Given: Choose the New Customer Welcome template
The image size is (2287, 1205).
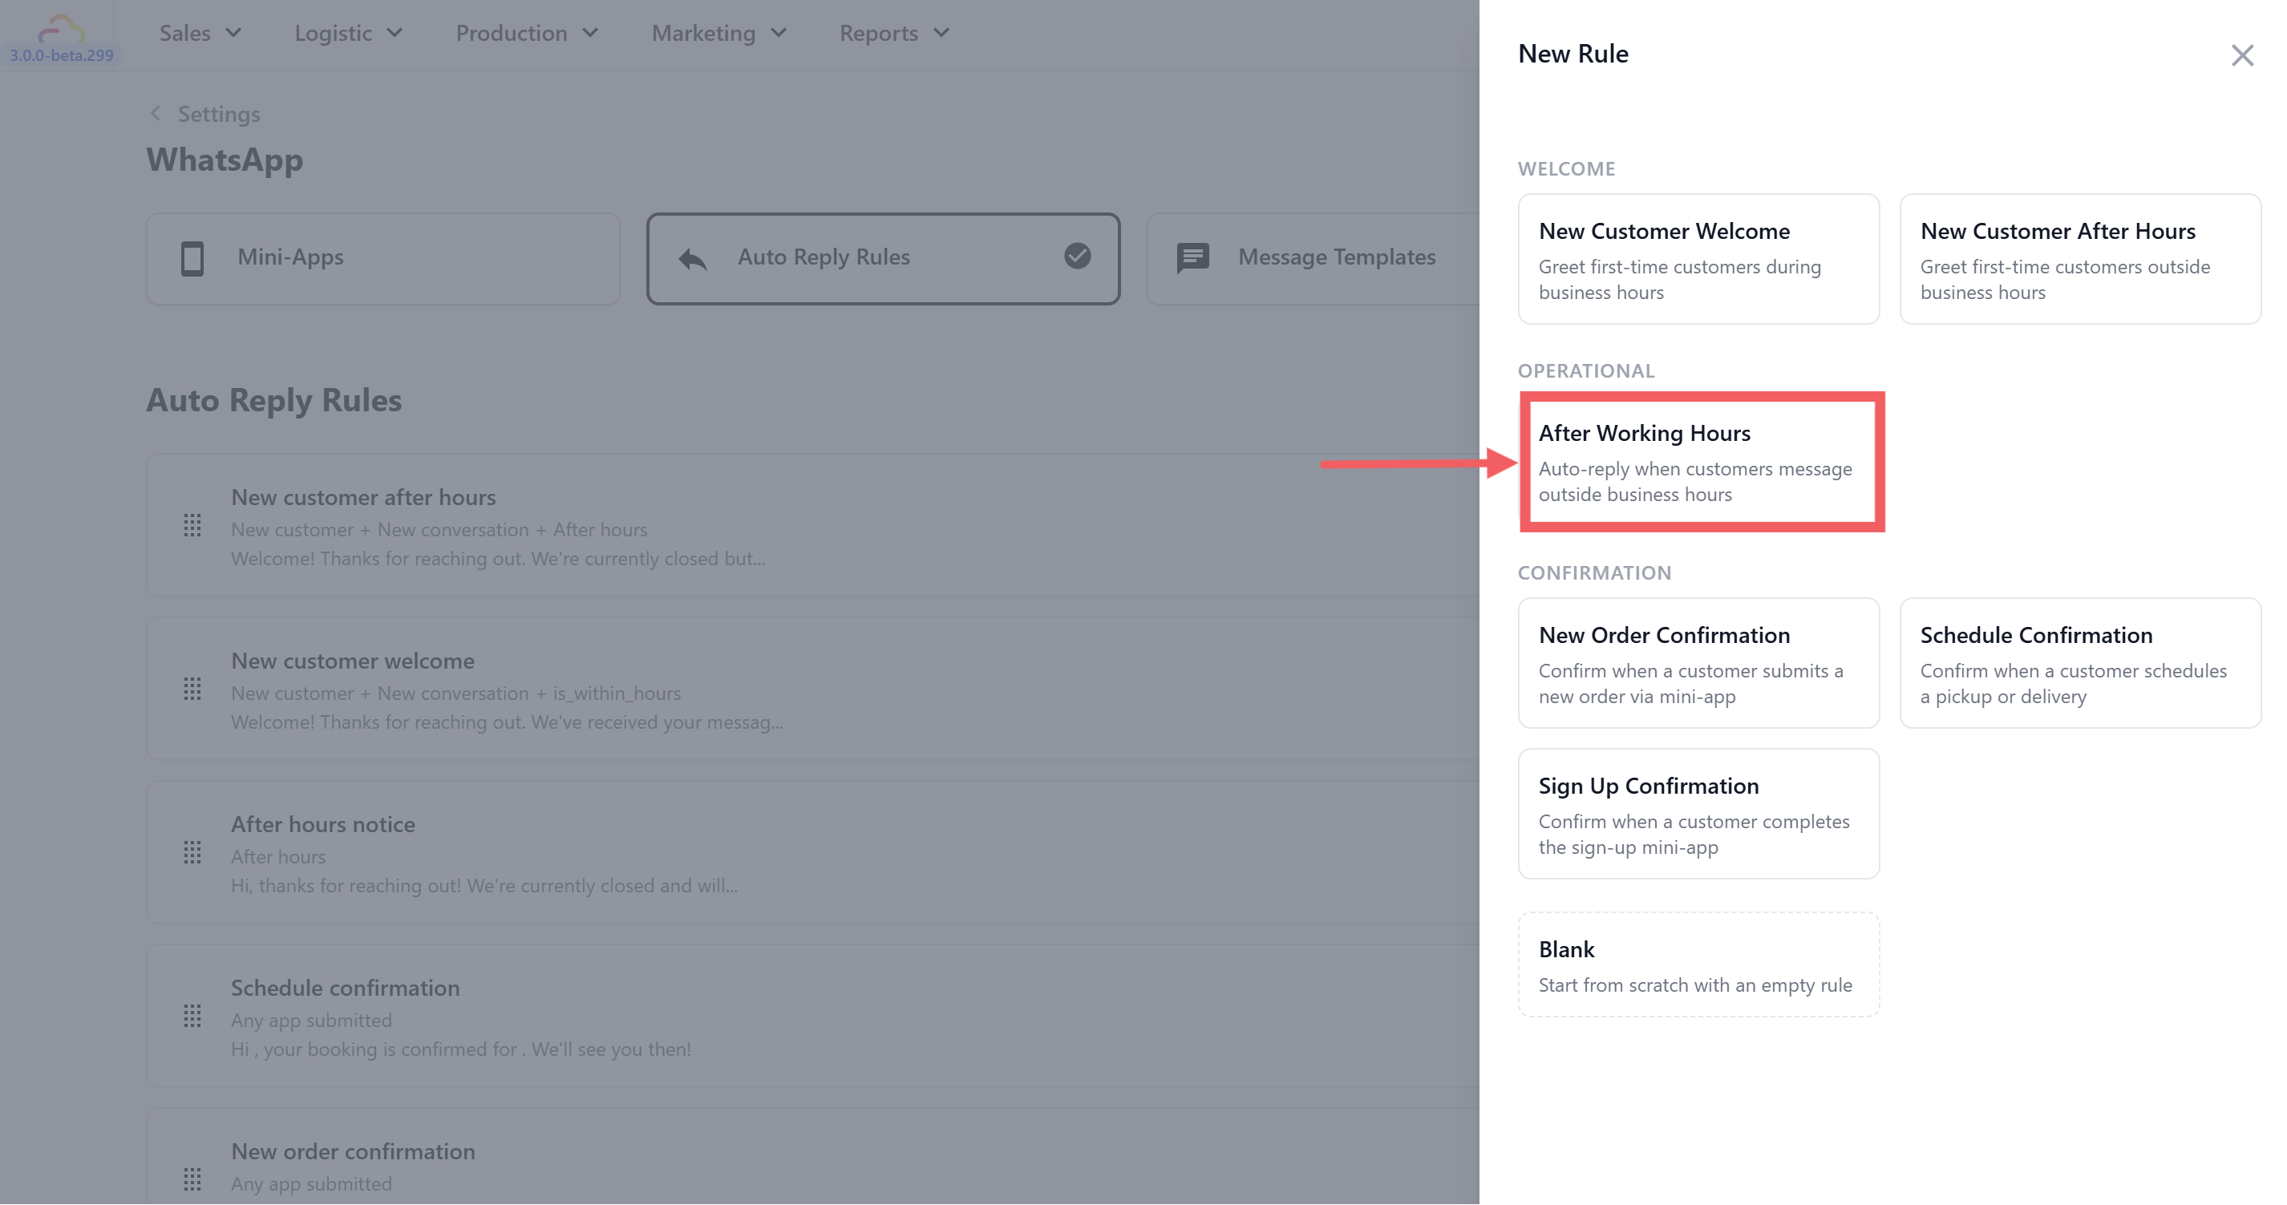Looking at the screenshot, I should [1698, 259].
